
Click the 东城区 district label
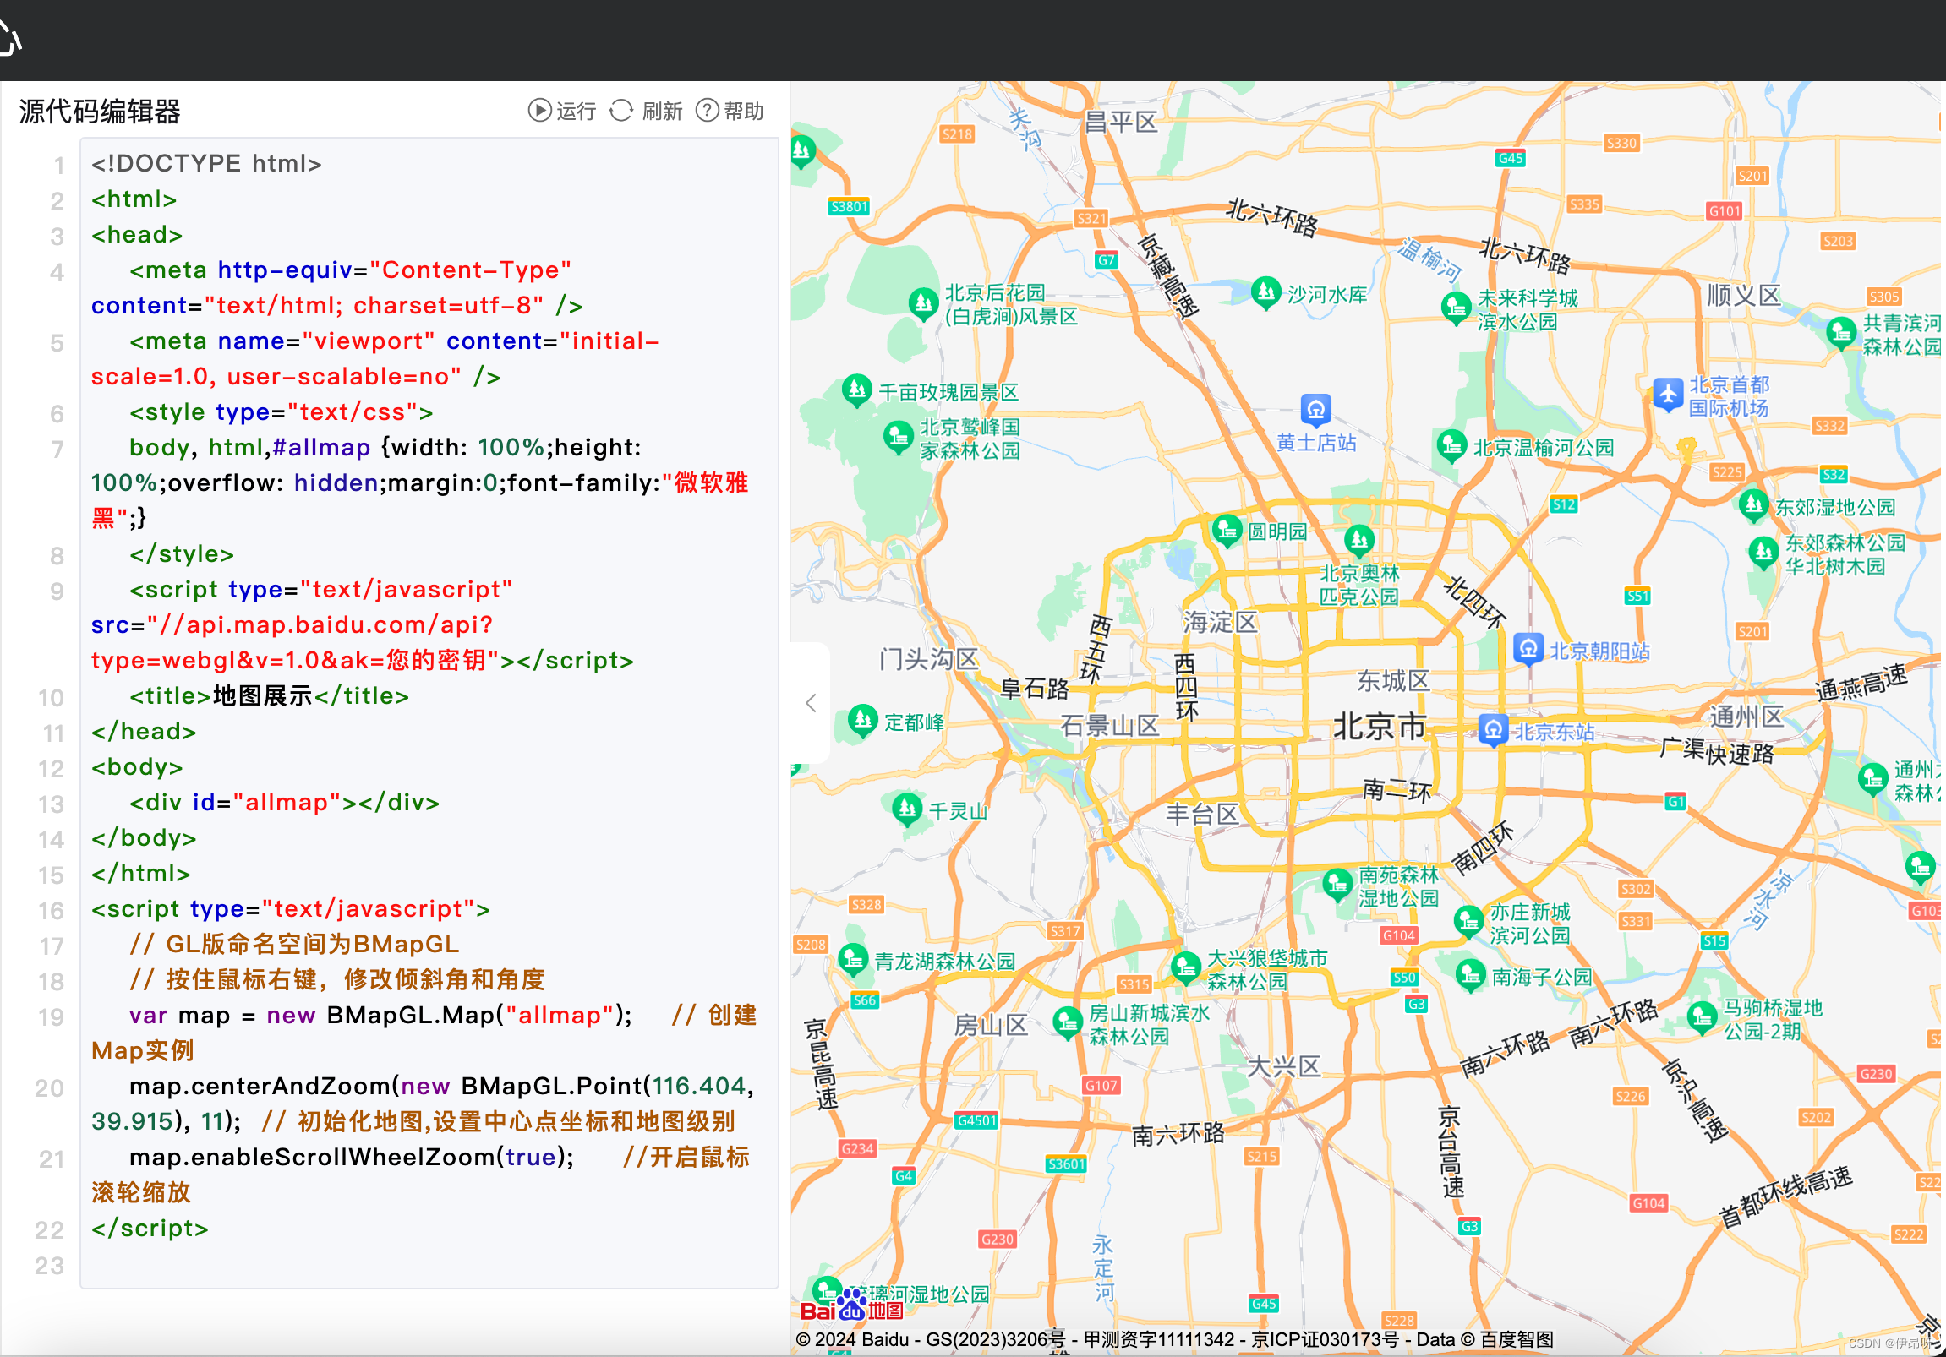coord(1393,680)
